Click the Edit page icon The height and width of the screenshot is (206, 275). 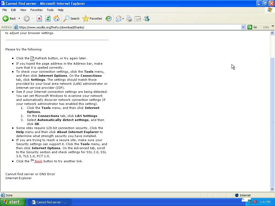point(138,19)
